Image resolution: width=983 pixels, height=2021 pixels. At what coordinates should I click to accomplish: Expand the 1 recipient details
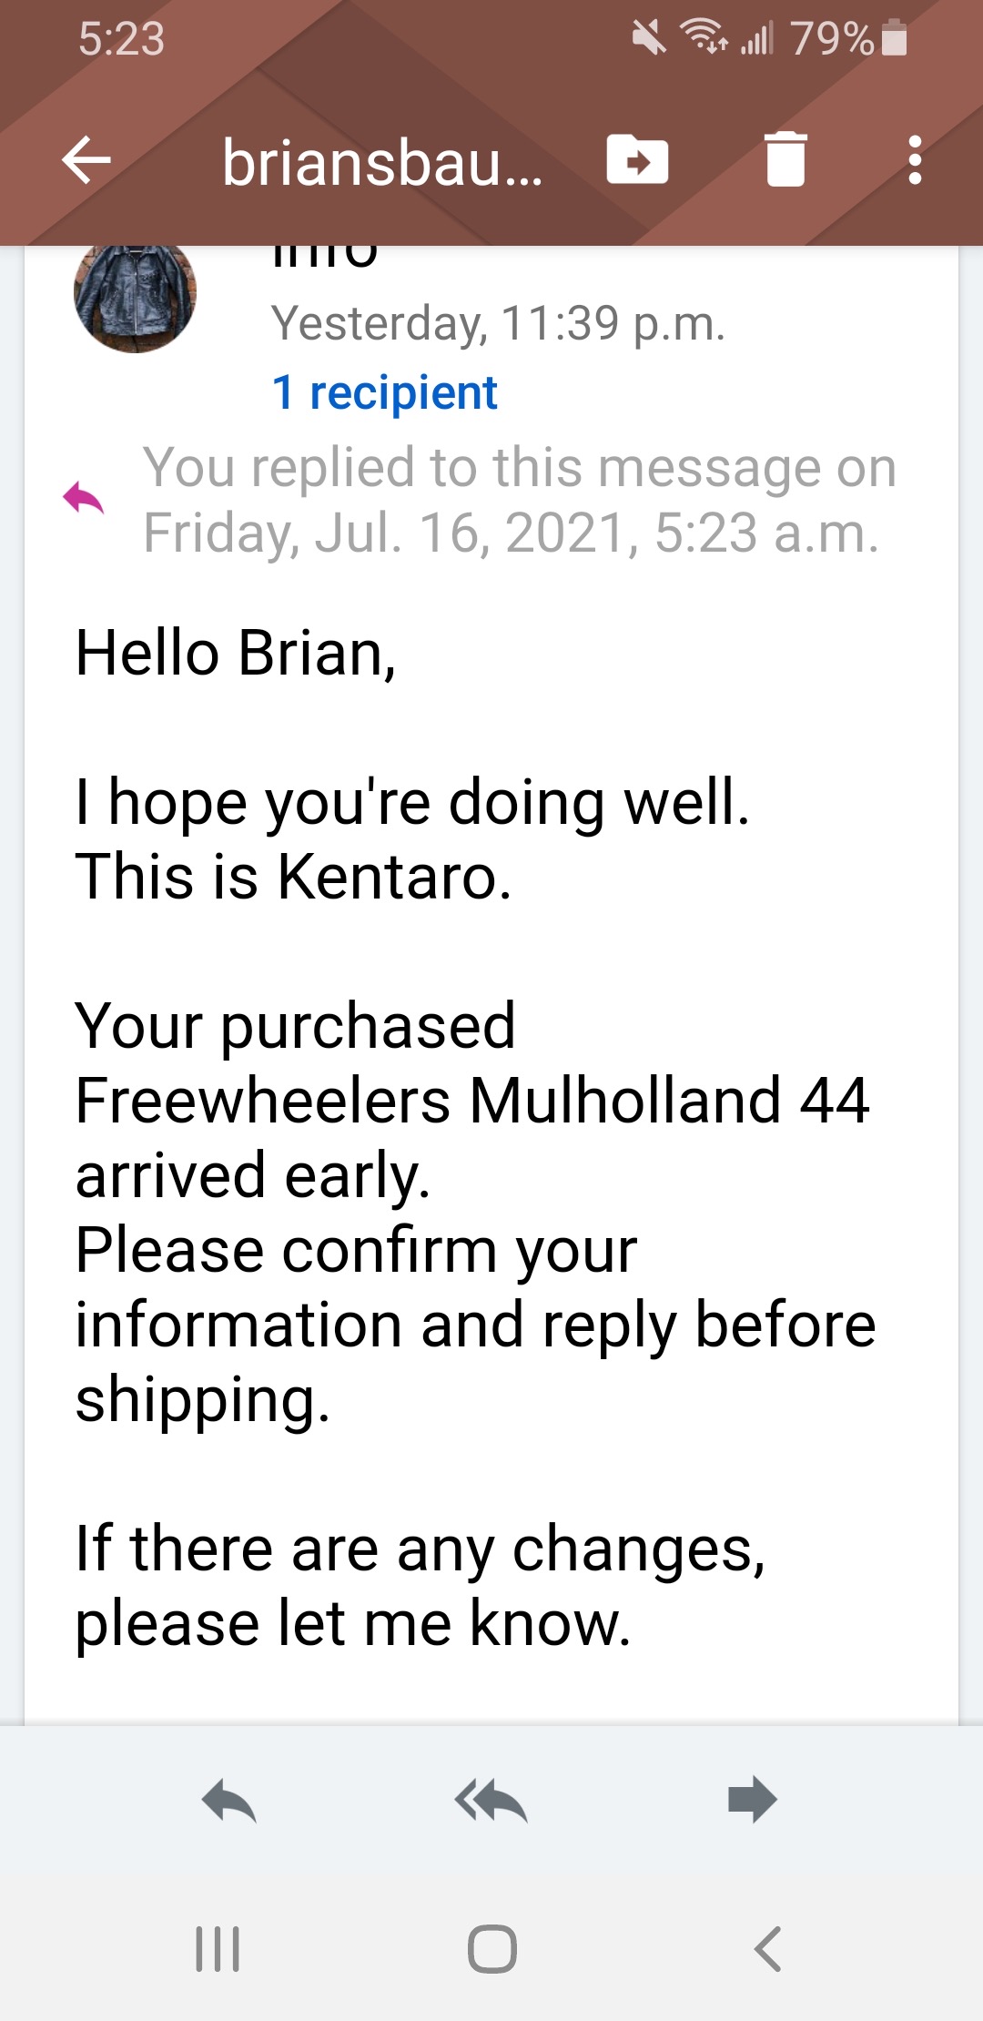pyautogui.click(x=384, y=393)
